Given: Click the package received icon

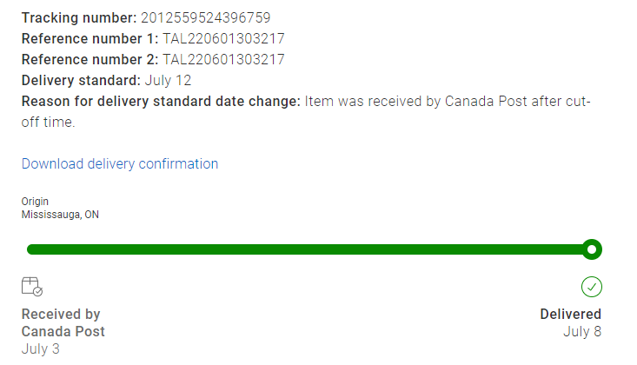Looking at the screenshot, I should (32, 287).
